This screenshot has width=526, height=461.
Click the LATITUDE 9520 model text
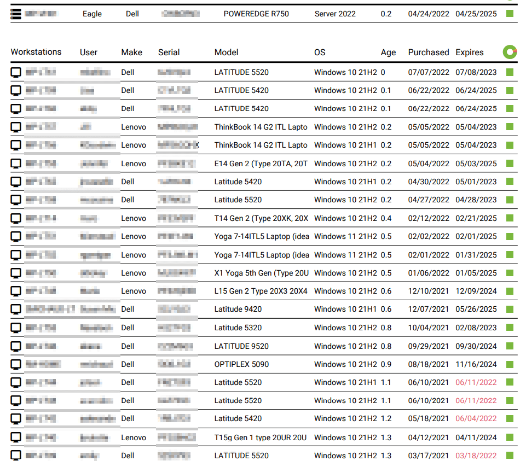pos(241,346)
